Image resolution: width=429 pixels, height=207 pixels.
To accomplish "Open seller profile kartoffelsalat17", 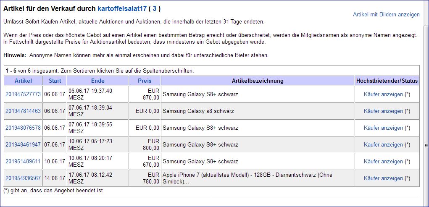I will tap(121, 9).
